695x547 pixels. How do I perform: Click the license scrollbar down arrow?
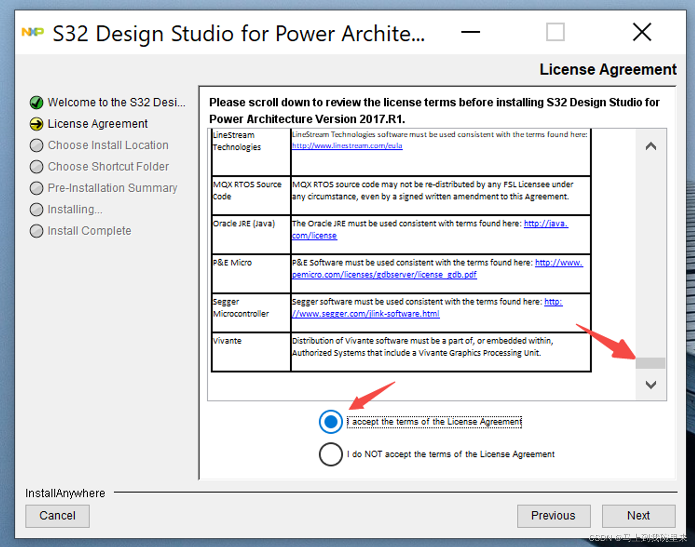[x=651, y=385]
